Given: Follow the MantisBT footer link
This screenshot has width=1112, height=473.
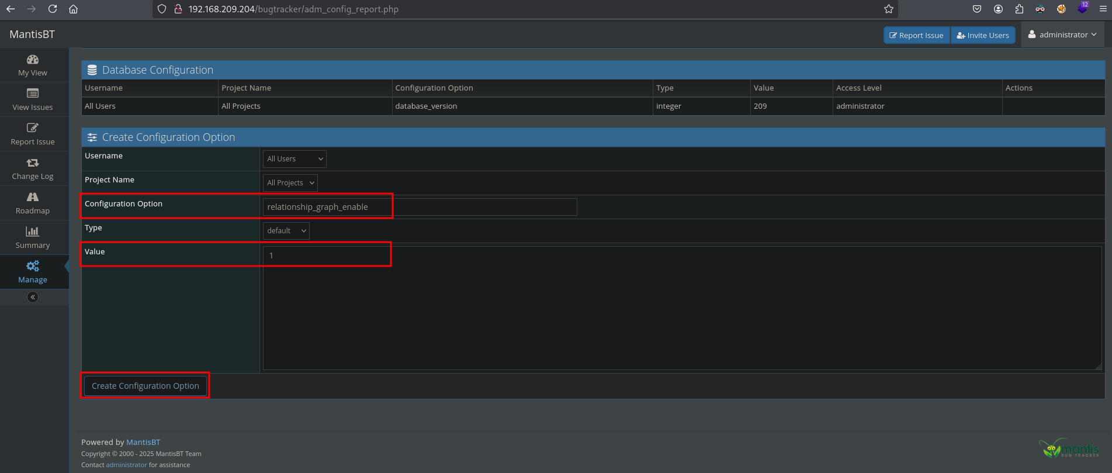Looking at the screenshot, I should point(143,442).
